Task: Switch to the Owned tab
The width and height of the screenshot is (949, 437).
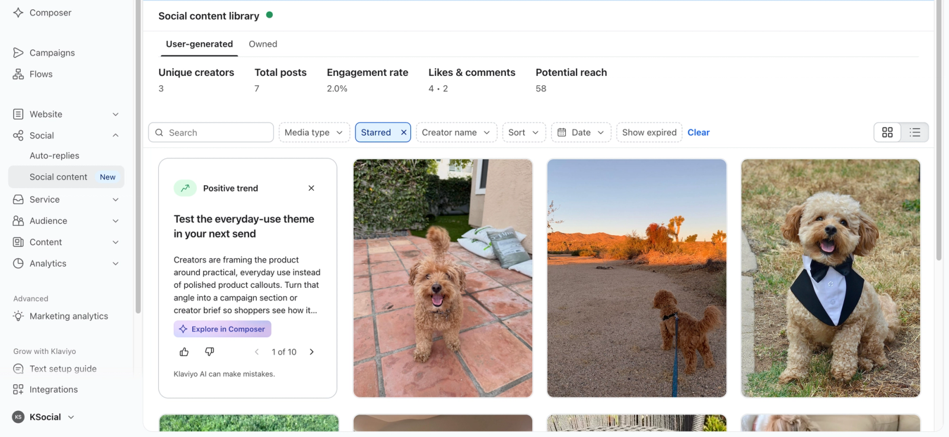Action: [x=263, y=44]
